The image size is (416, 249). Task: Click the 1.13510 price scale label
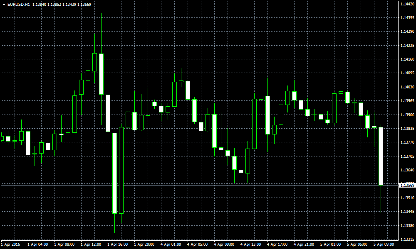tap(407, 198)
